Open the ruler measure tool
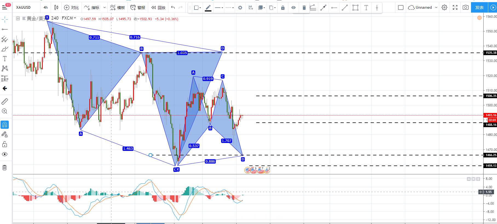Viewport: 497px width, 224px height. [5, 101]
